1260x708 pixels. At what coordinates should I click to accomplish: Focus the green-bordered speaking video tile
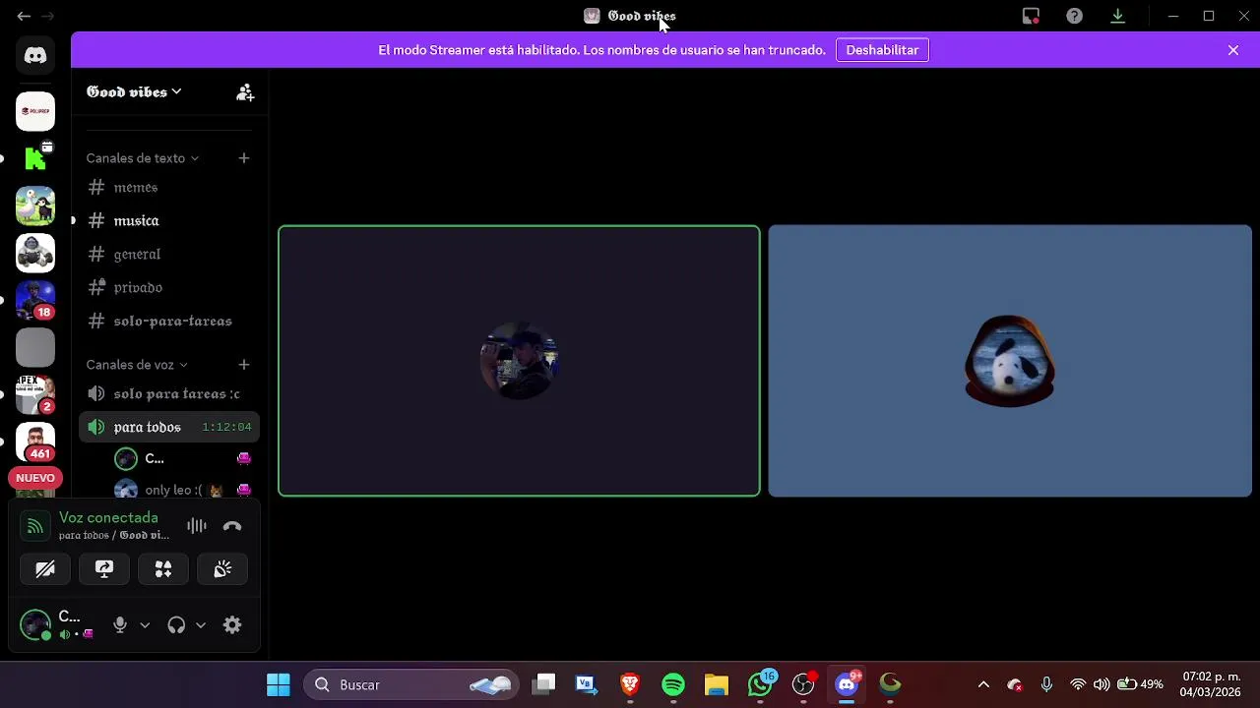[x=519, y=361]
